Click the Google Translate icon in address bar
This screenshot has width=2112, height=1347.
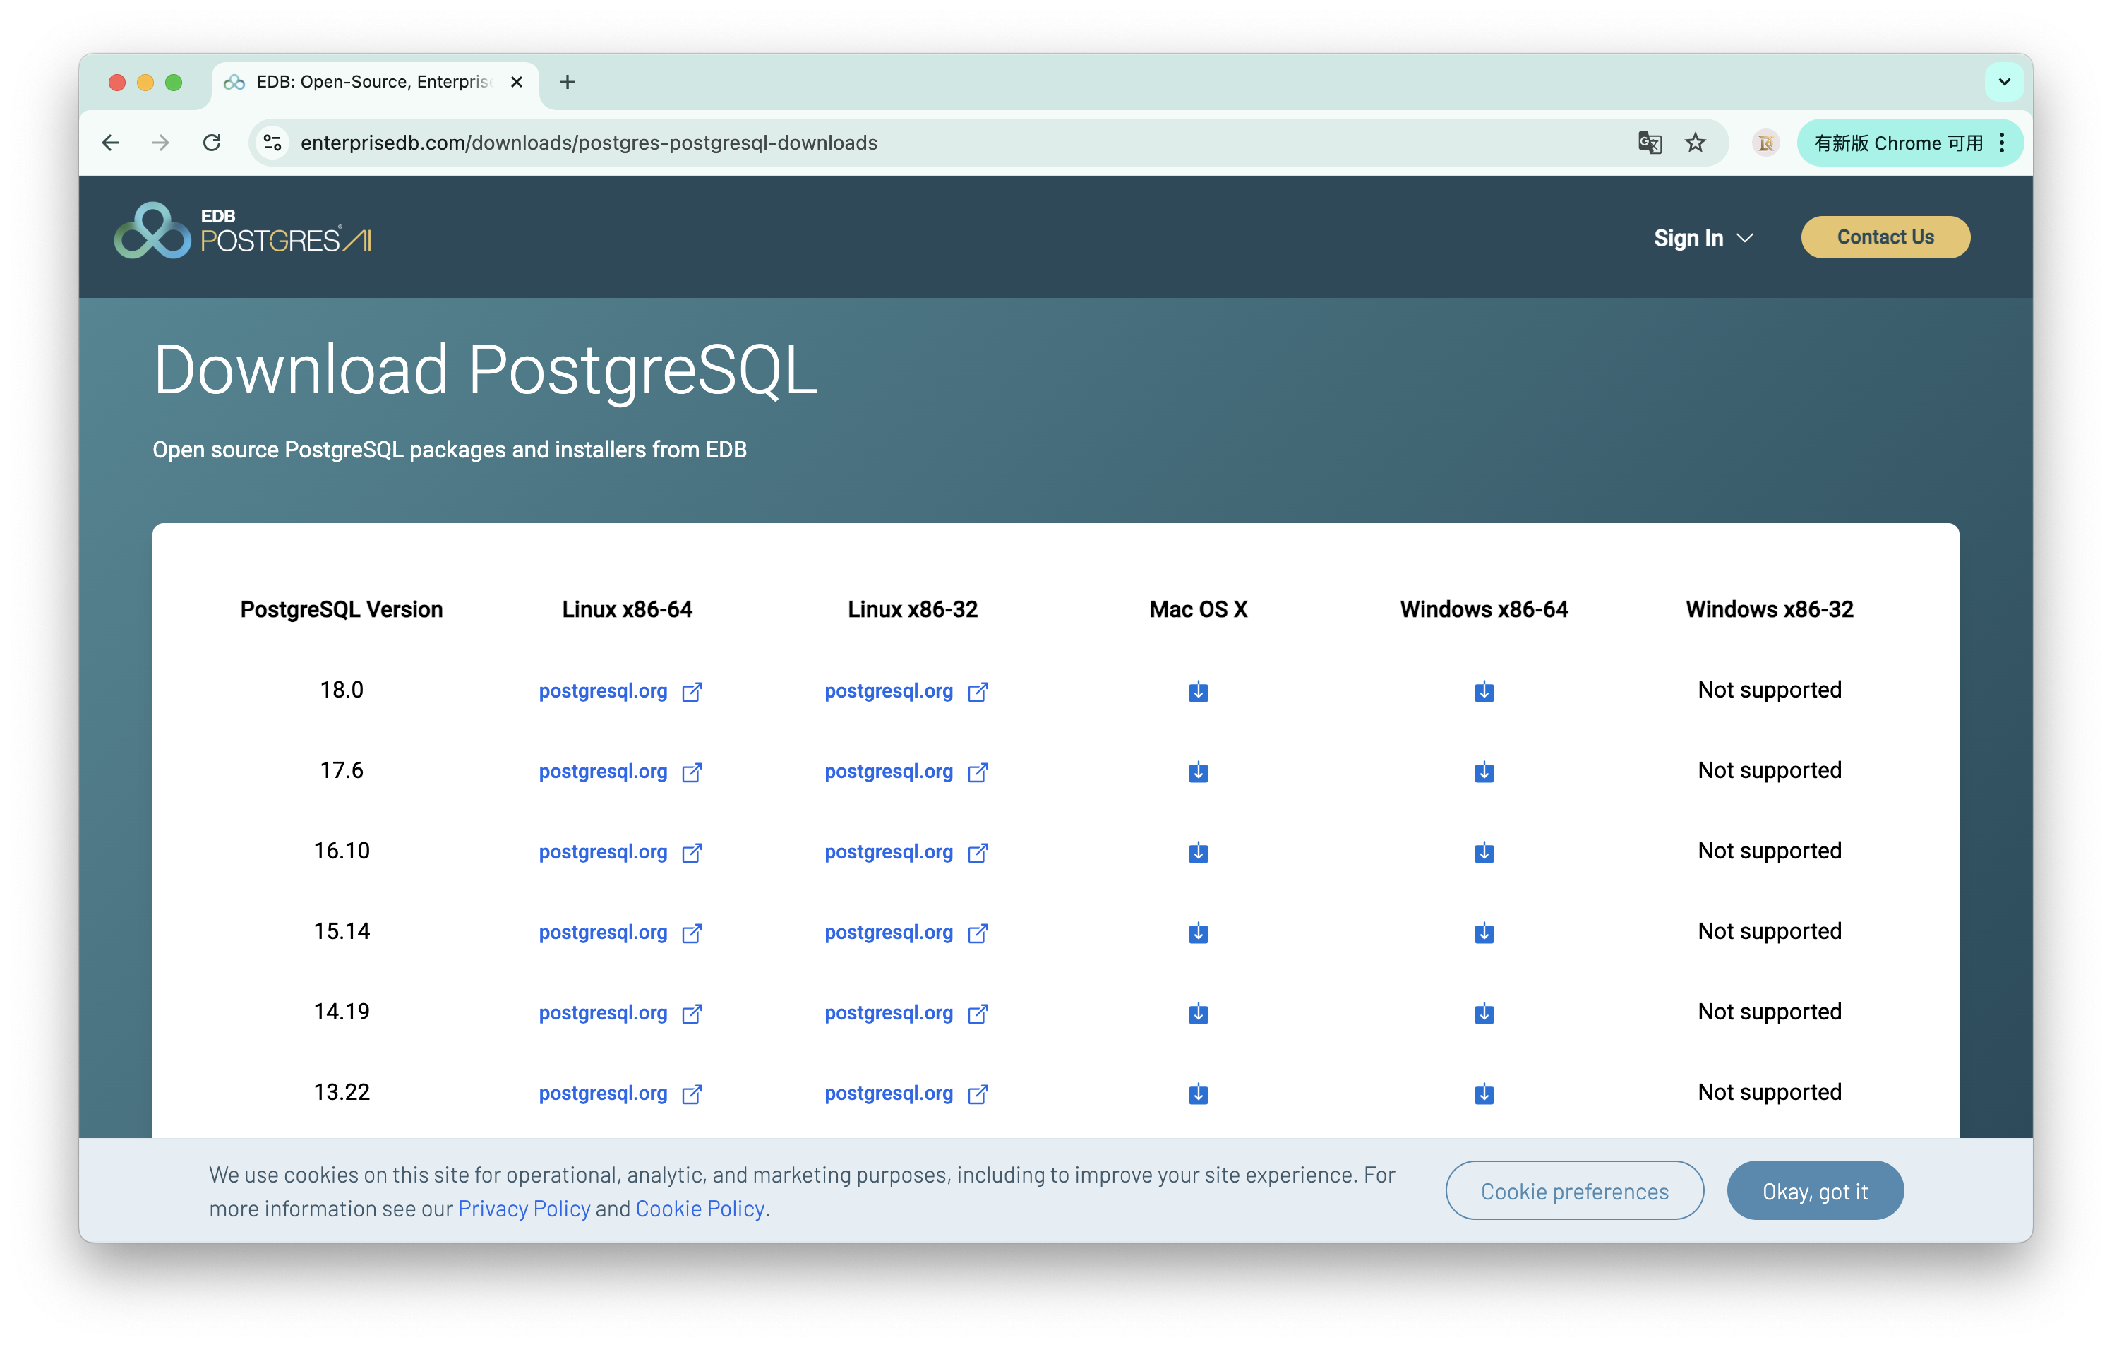click(x=1649, y=143)
